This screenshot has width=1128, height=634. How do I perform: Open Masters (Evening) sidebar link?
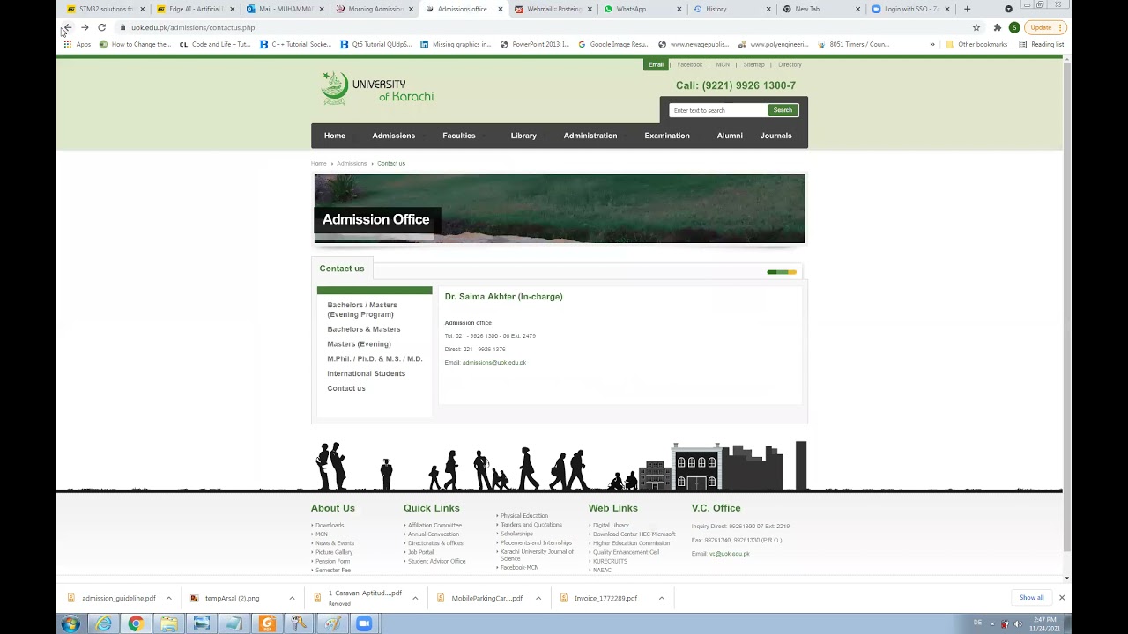click(359, 344)
